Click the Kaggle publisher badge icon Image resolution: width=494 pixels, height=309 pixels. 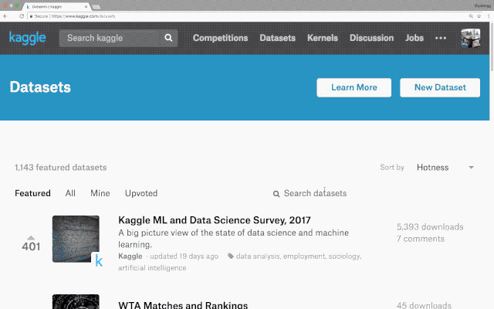point(99,261)
